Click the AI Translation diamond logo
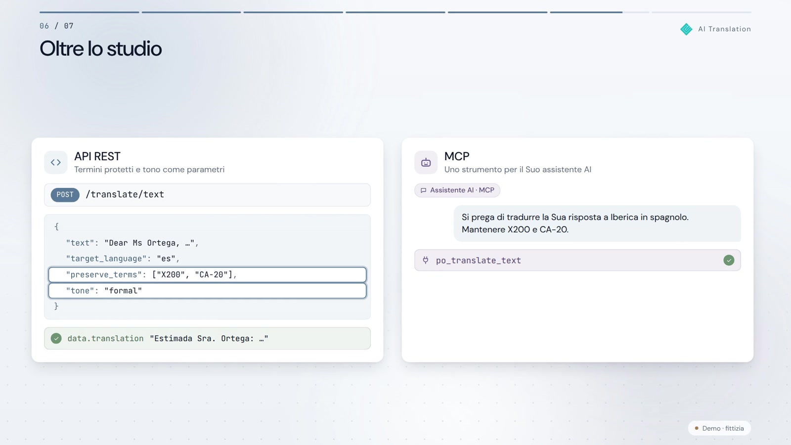The height and width of the screenshot is (445, 791). 686,29
